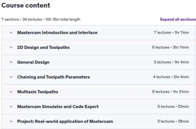Click '6 lectures • 3hr 11min' text
Image resolution: width=196 pixels, height=129 pixels.
170,47
